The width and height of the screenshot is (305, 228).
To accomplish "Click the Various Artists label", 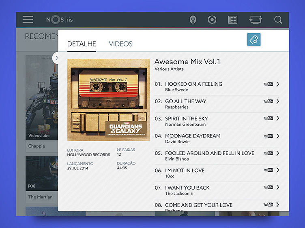I will pos(169,69).
